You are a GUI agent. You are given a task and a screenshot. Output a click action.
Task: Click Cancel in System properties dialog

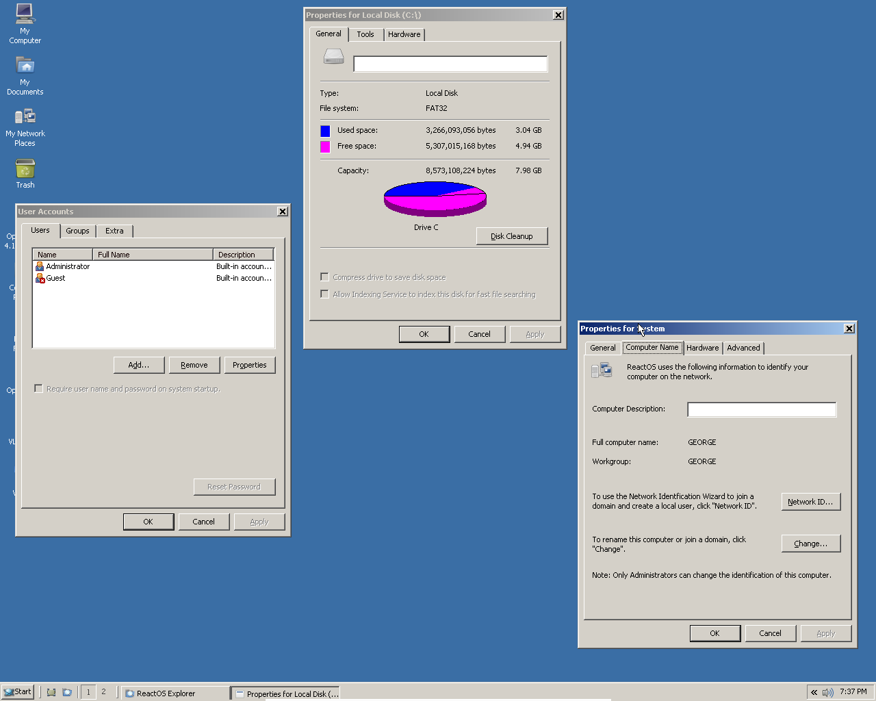(x=770, y=633)
